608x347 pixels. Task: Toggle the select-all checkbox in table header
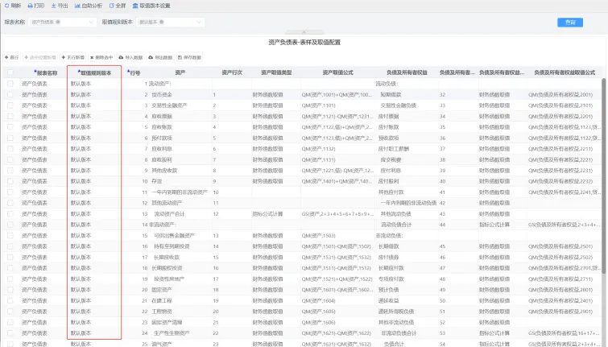click(10, 72)
